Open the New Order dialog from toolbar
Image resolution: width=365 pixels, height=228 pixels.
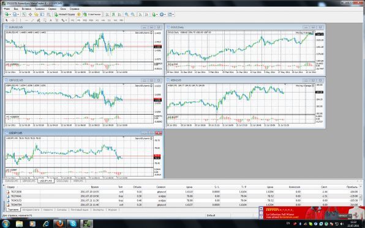[65, 15]
